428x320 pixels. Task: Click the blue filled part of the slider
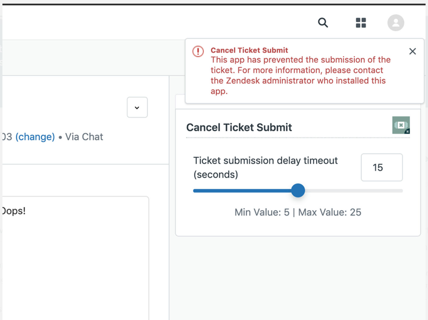pyautogui.click(x=243, y=191)
